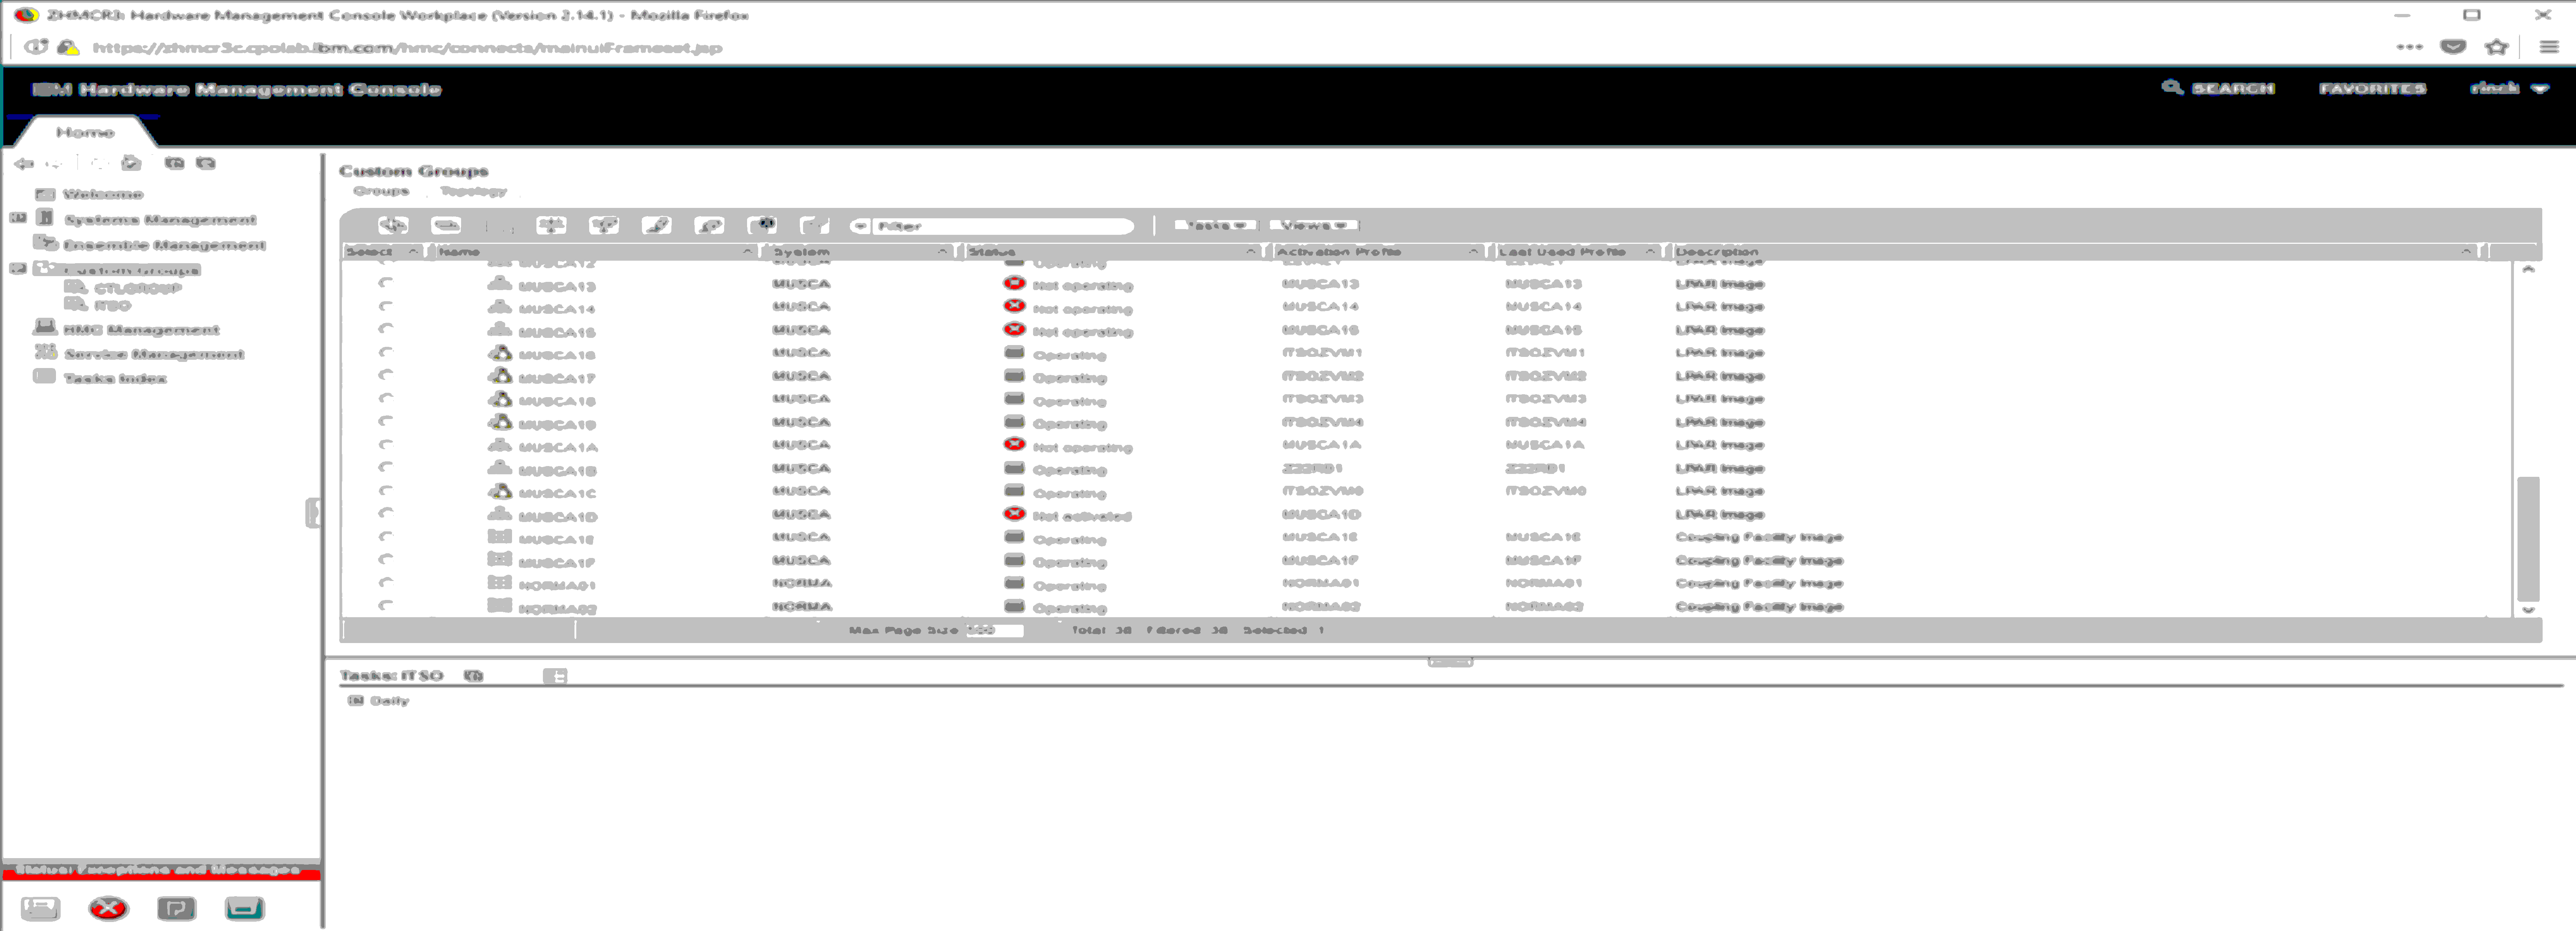Select the radio button for NORMA01
The height and width of the screenshot is (931, 2576).
[386, 583]
